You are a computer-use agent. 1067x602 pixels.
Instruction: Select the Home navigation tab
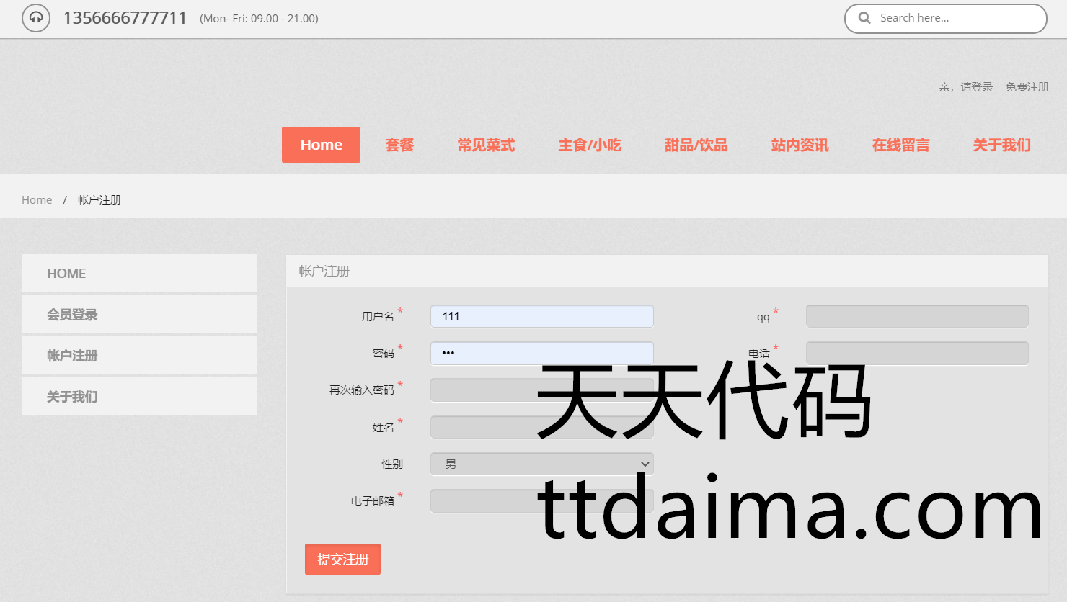pyautogui.click(x=321, y=145)
